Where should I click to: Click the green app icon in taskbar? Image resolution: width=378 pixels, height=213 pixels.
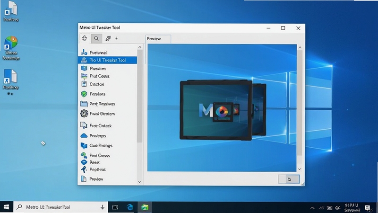tap(145, 207)
